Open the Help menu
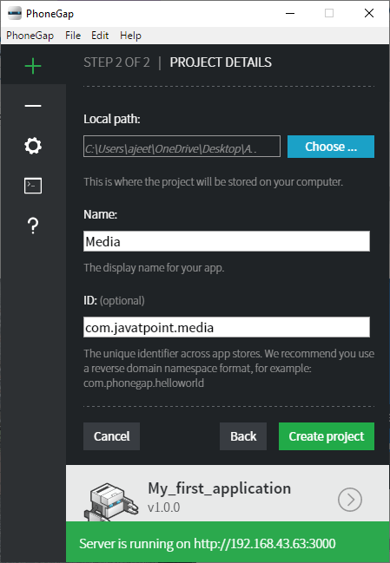 (x=130, y=36)
